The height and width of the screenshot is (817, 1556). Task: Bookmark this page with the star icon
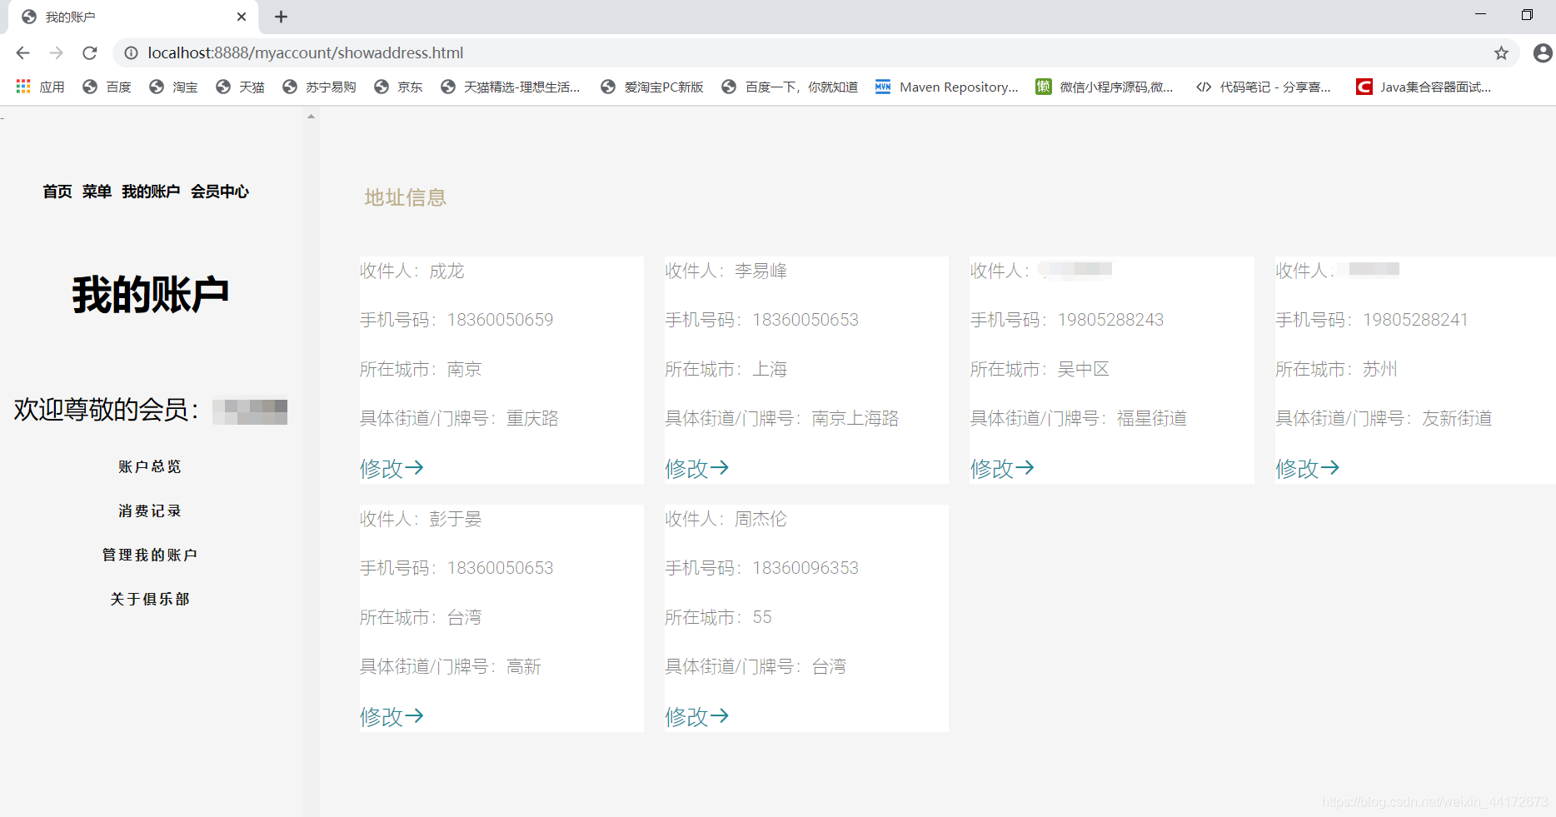pos(1501,52)
